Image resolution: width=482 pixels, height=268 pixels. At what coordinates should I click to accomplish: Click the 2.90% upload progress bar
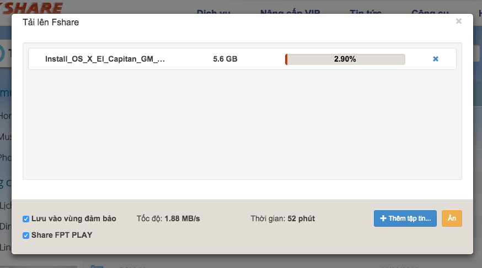tap(345, 59)
